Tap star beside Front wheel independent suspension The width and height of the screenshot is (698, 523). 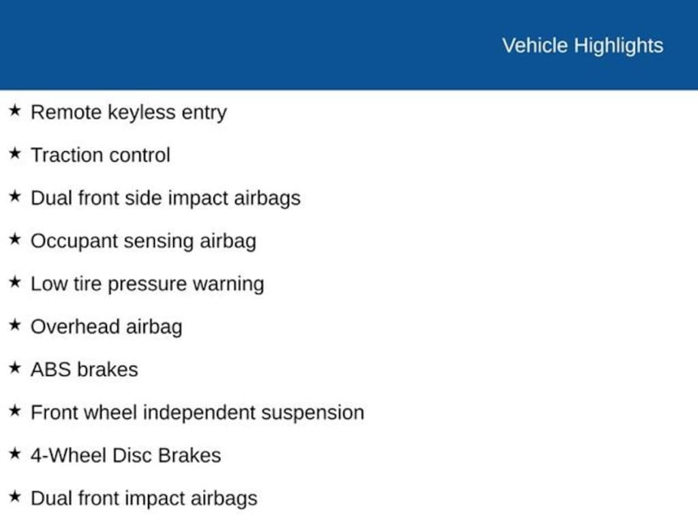click(x=15, y=411)
